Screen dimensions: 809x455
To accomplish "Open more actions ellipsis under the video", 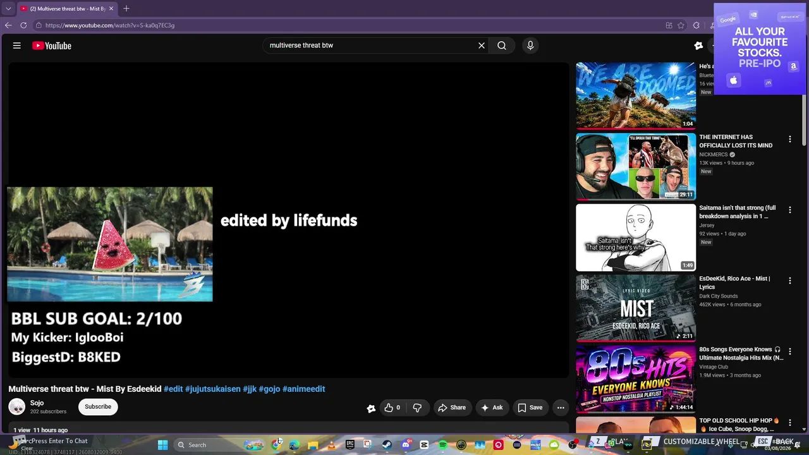I will click(561, 408).
